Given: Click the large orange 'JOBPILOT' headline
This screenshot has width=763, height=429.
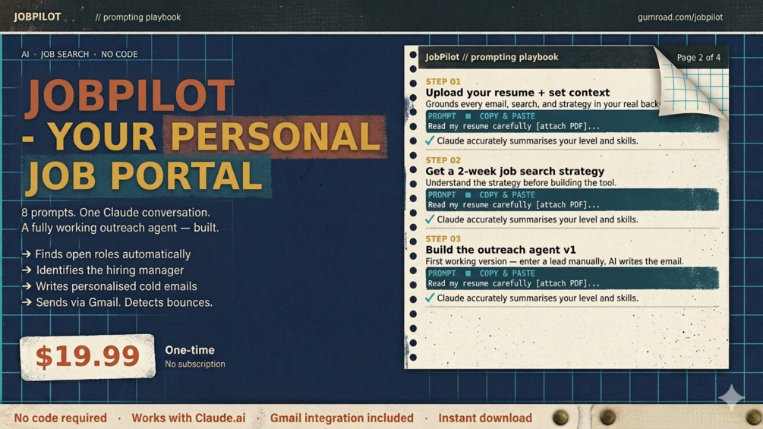Looking at the screenshot, I should pos(130,96).
